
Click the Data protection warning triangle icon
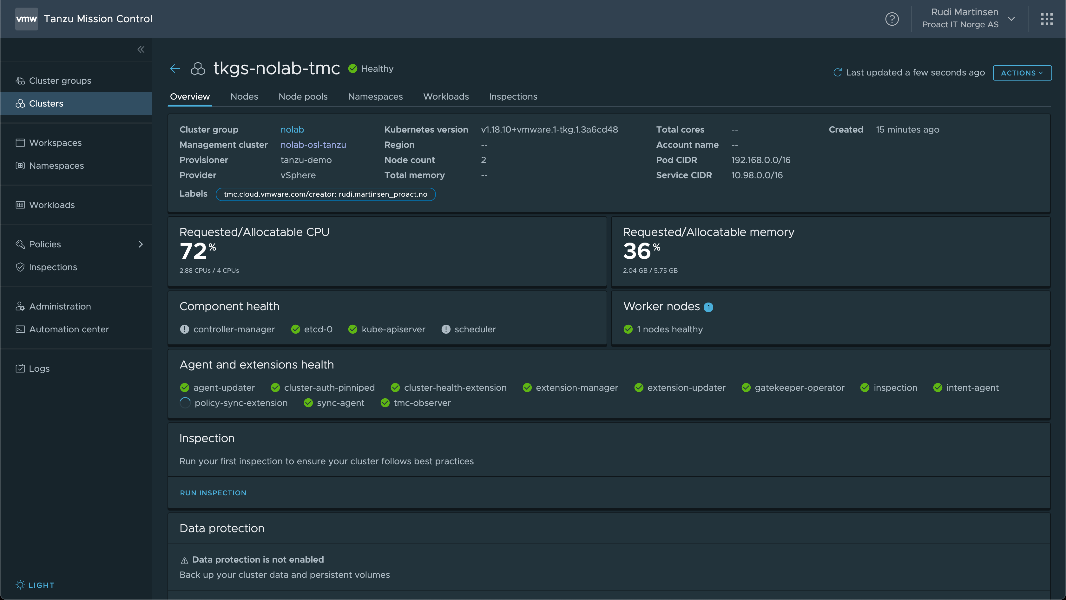[x=185, y=560]
